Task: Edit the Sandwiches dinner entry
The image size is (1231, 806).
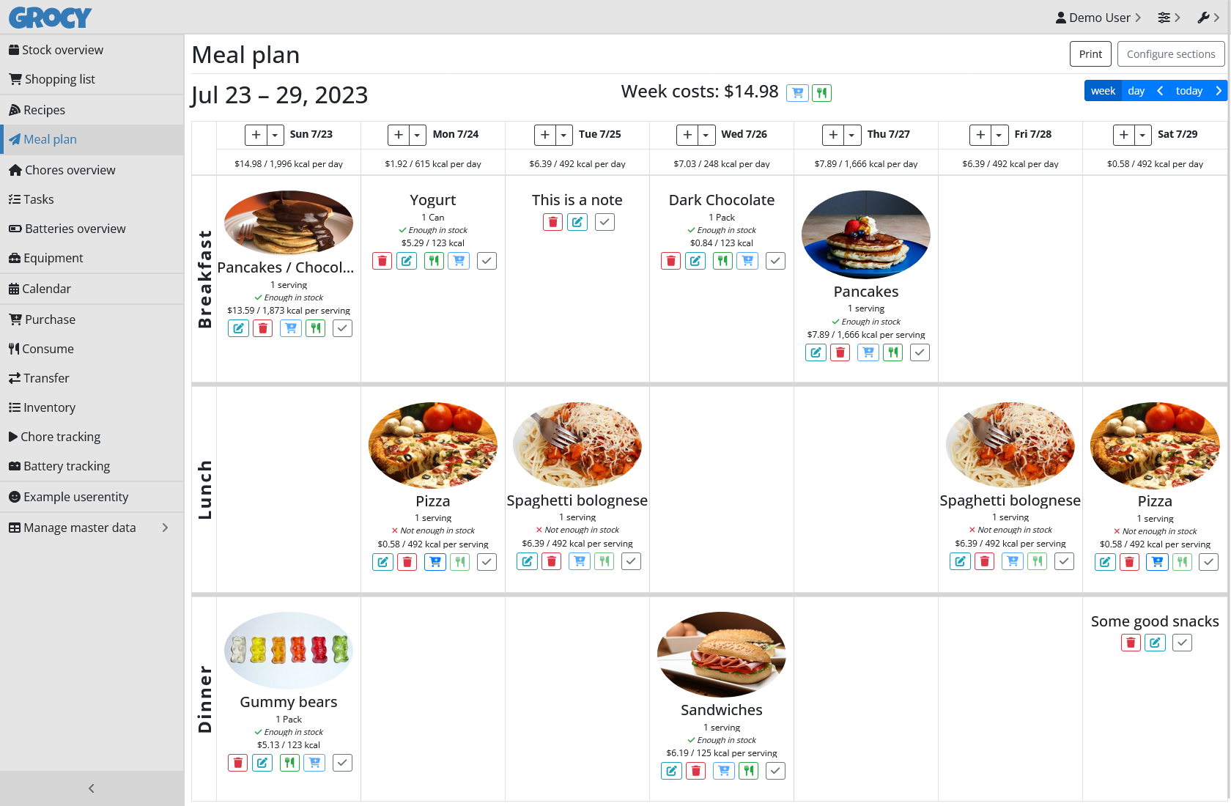Action: (x=671, y=771)
